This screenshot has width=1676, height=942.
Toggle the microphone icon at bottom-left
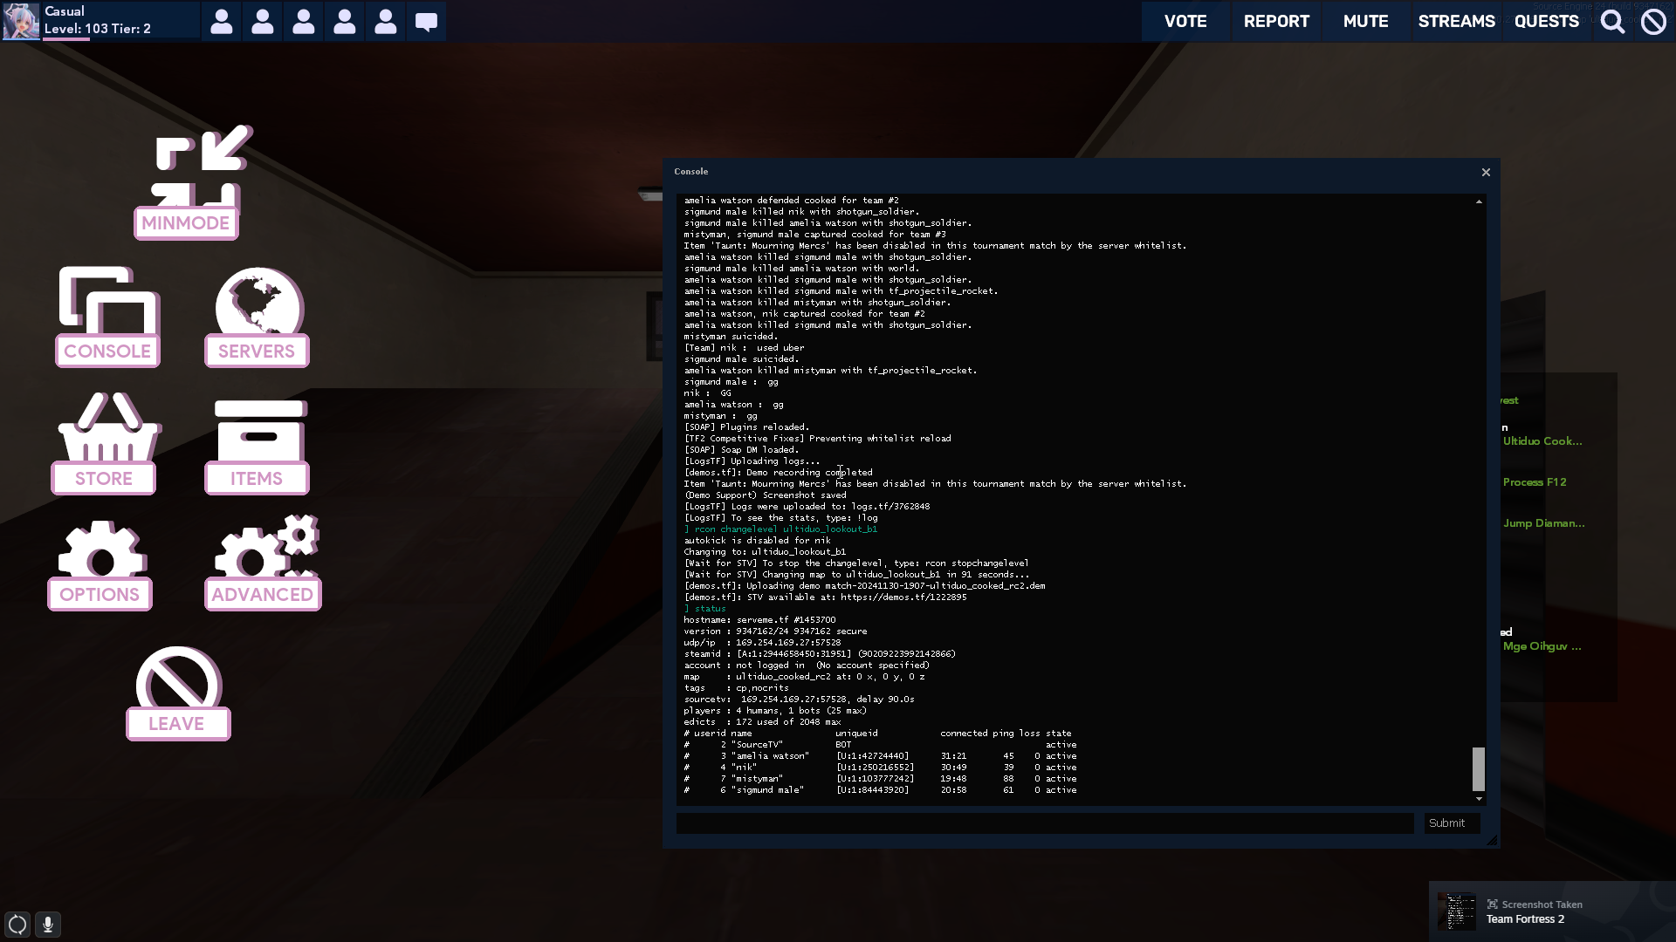coord(48,924)
